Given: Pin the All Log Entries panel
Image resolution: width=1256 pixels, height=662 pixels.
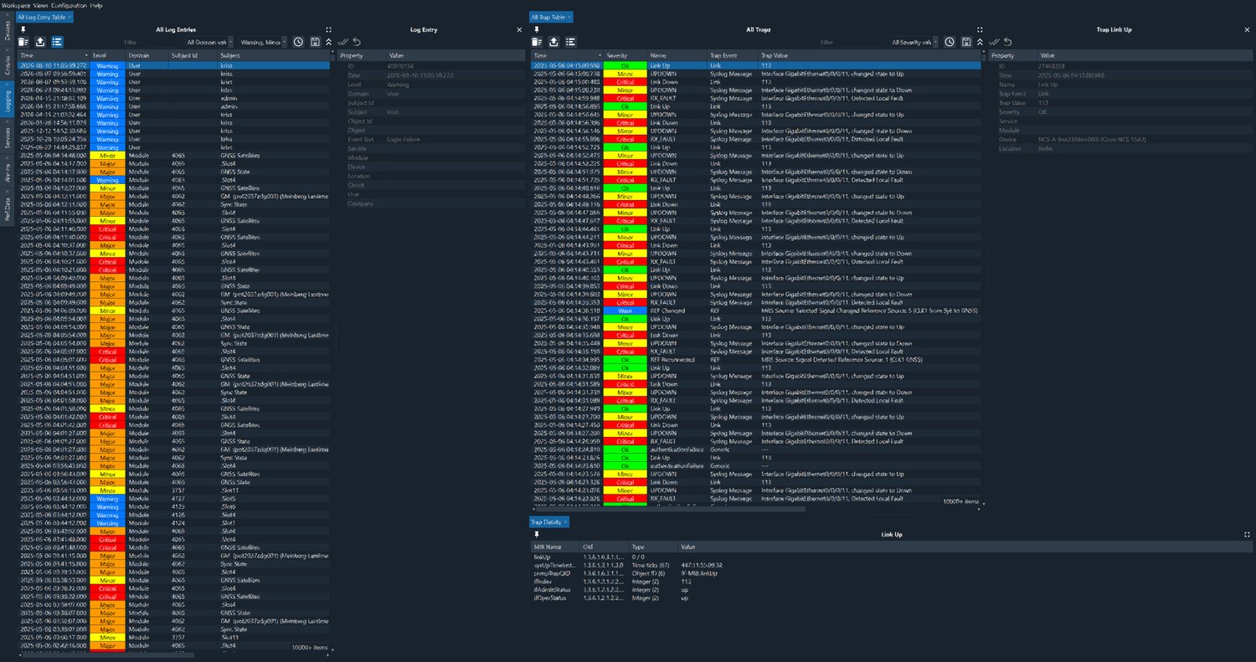Looking at the screenshot, I should (23, 29).
